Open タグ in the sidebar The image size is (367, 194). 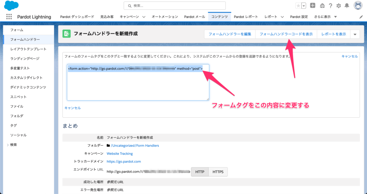pyautogui.click(x=29, y=126)
